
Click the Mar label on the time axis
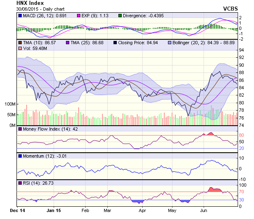click(x=108, y=211)
